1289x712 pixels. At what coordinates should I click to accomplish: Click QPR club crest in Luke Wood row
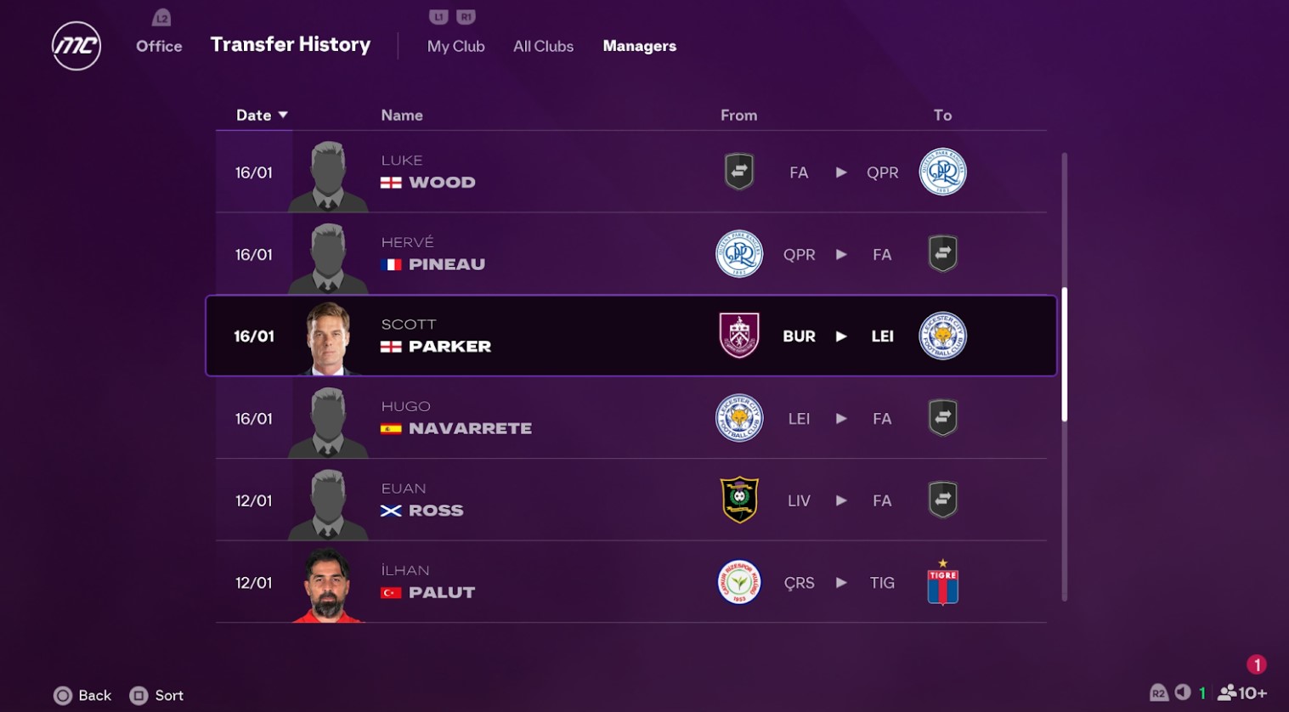942,172
